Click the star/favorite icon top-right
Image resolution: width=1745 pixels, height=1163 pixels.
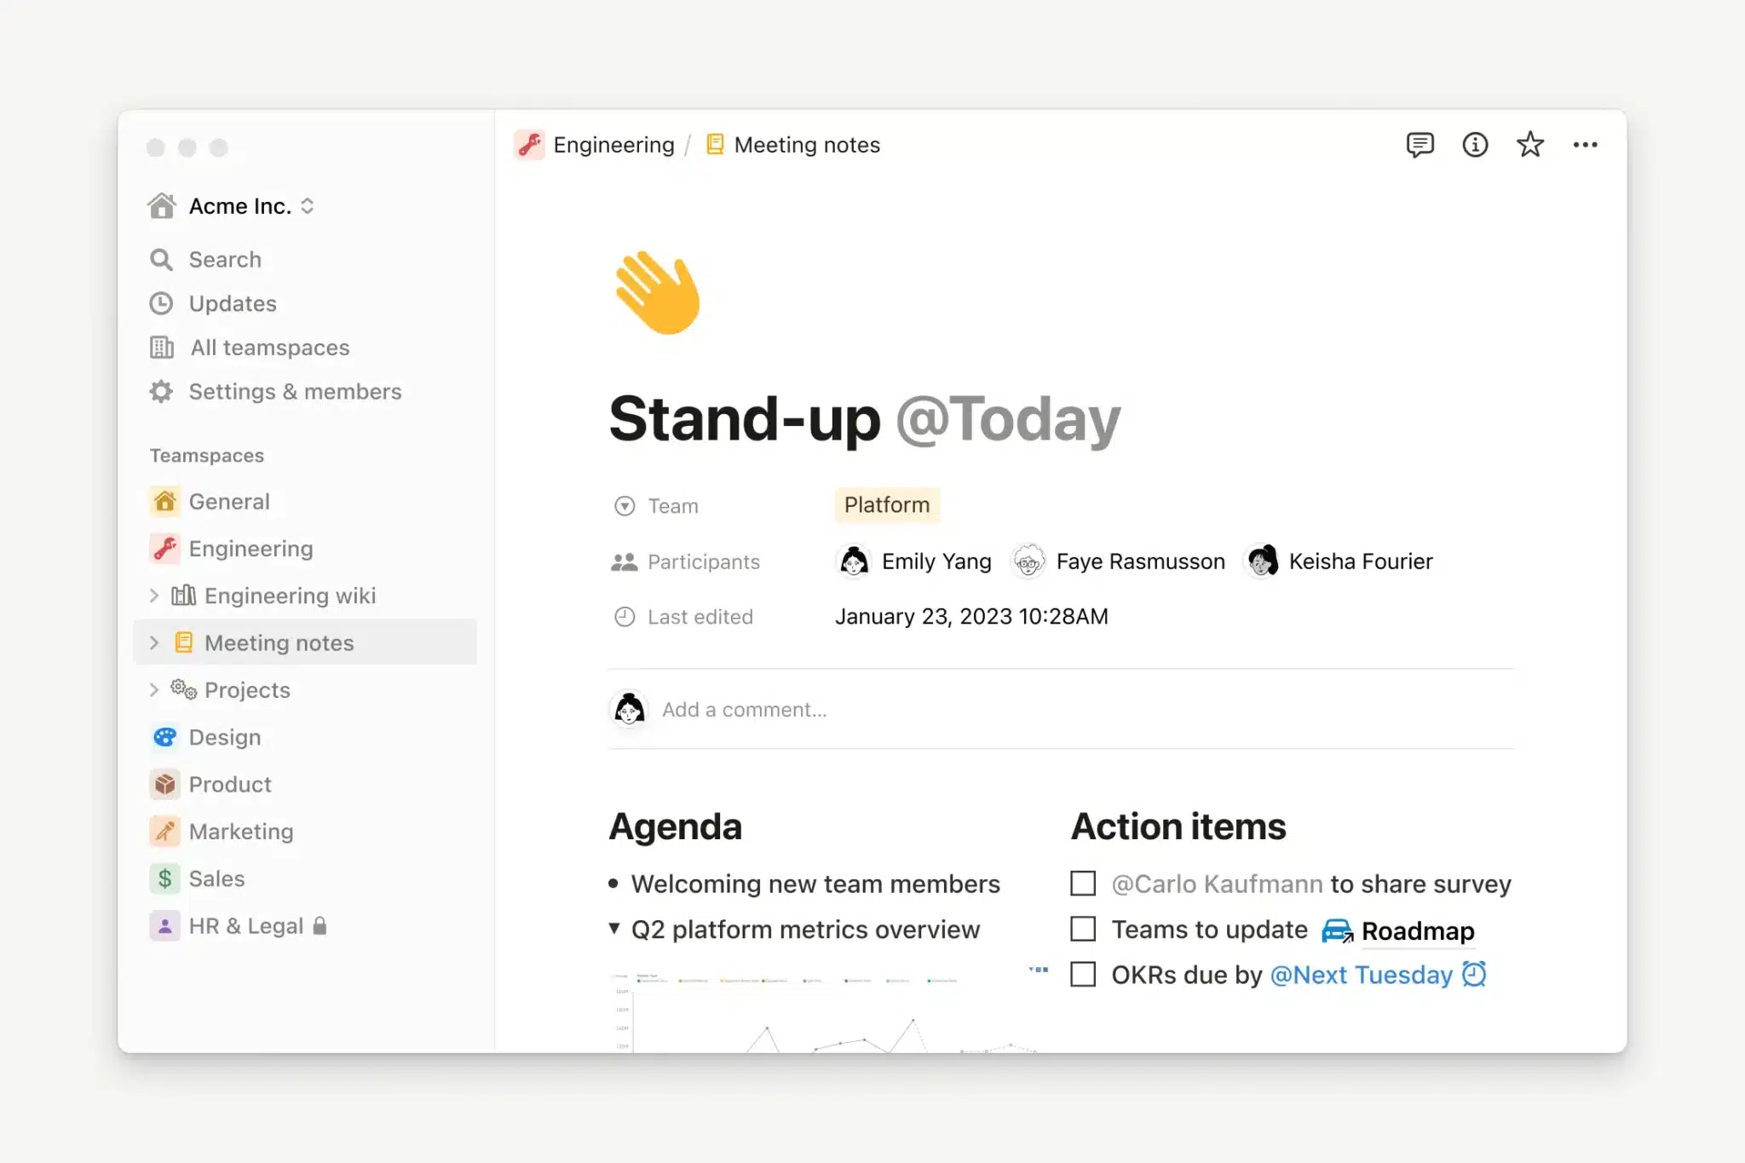tap(1529, 144)
